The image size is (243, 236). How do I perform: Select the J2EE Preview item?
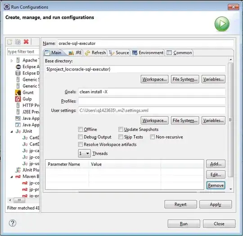click(x=27, y=112)
